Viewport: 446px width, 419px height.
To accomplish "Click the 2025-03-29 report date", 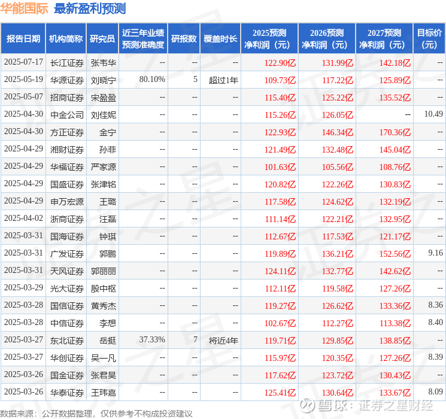I will click(x=23, y=287).
